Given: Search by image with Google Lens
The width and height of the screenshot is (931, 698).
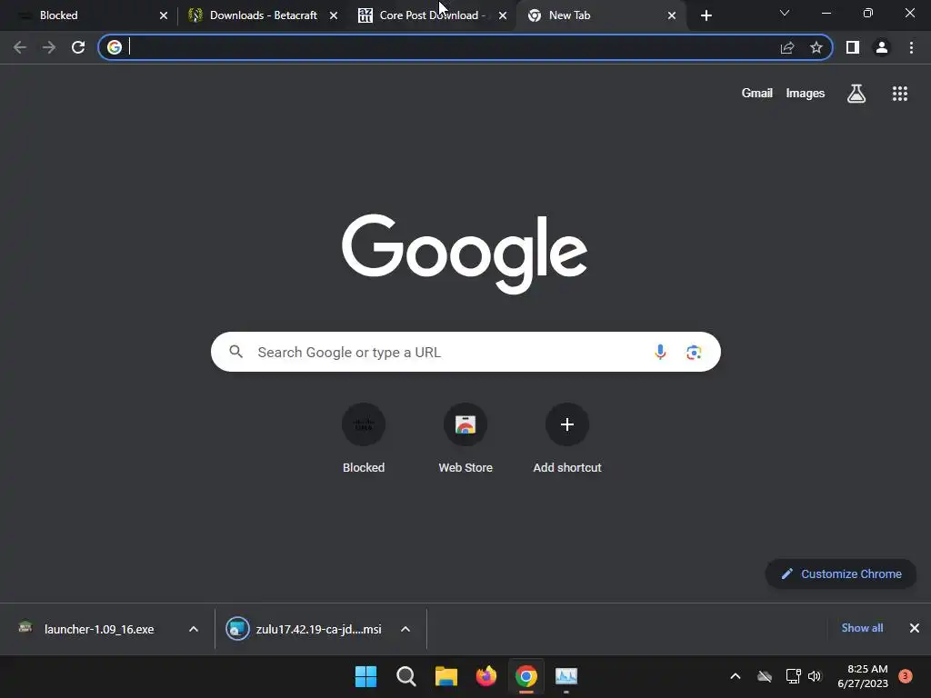Looking at the screenshot, I should pos(694,352).
